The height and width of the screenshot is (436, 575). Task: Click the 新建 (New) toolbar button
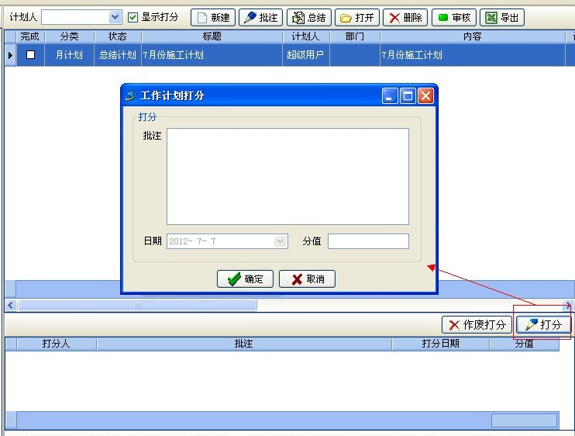[213, 17]
